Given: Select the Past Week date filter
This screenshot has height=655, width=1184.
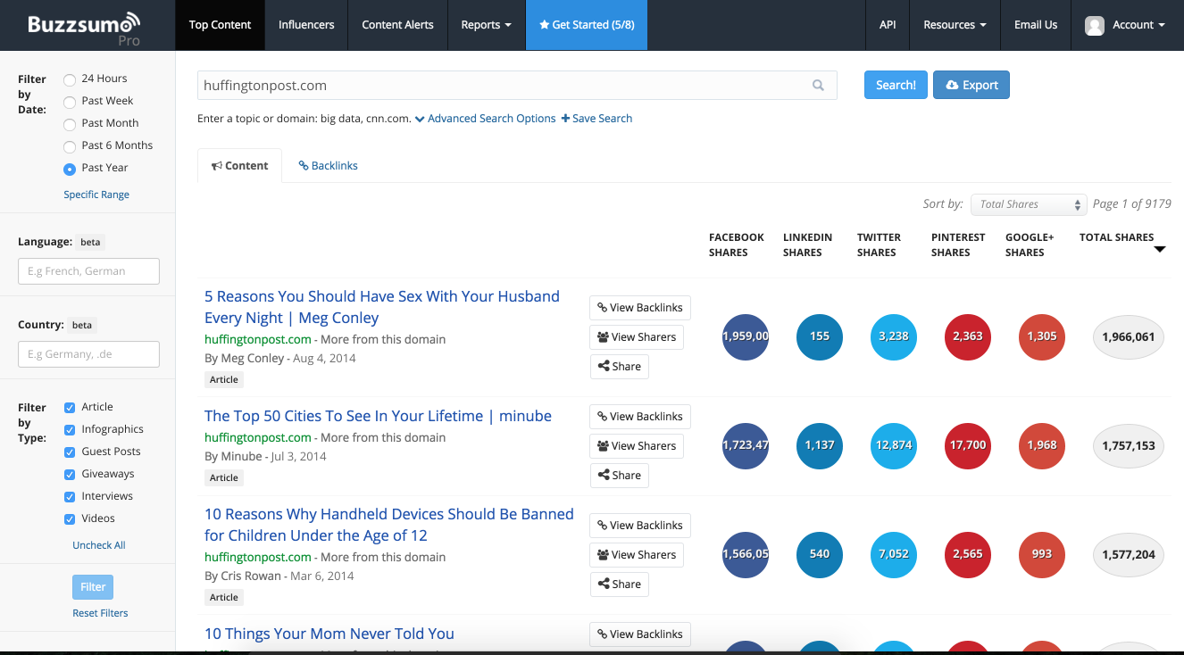Looking at the screenshot, I should click(x=70, y=102).
